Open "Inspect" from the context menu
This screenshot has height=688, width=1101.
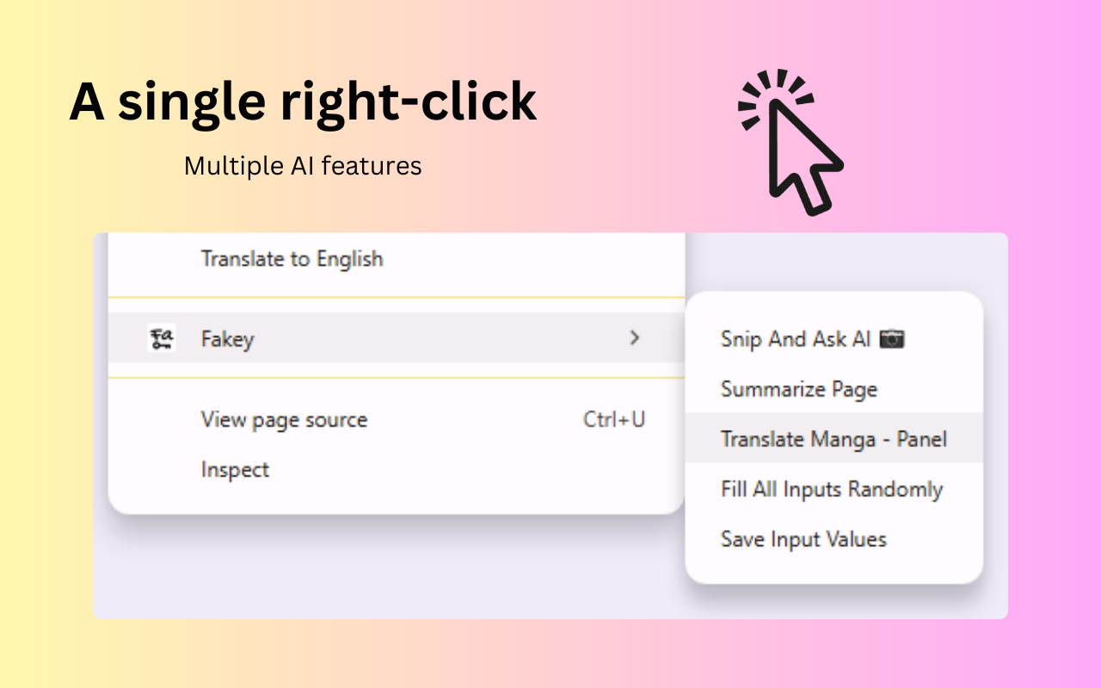point(234,470)
